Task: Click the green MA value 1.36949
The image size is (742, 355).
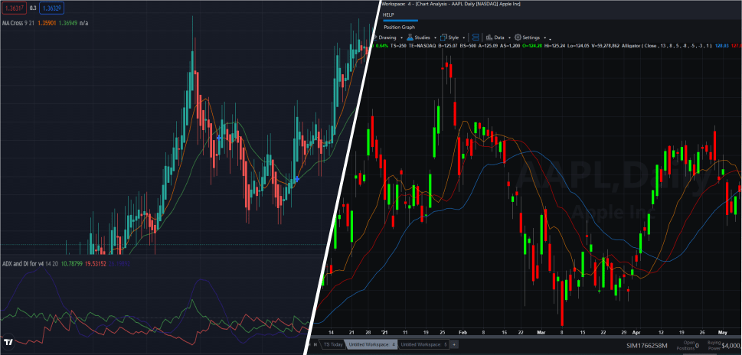Action: (70, 23)
